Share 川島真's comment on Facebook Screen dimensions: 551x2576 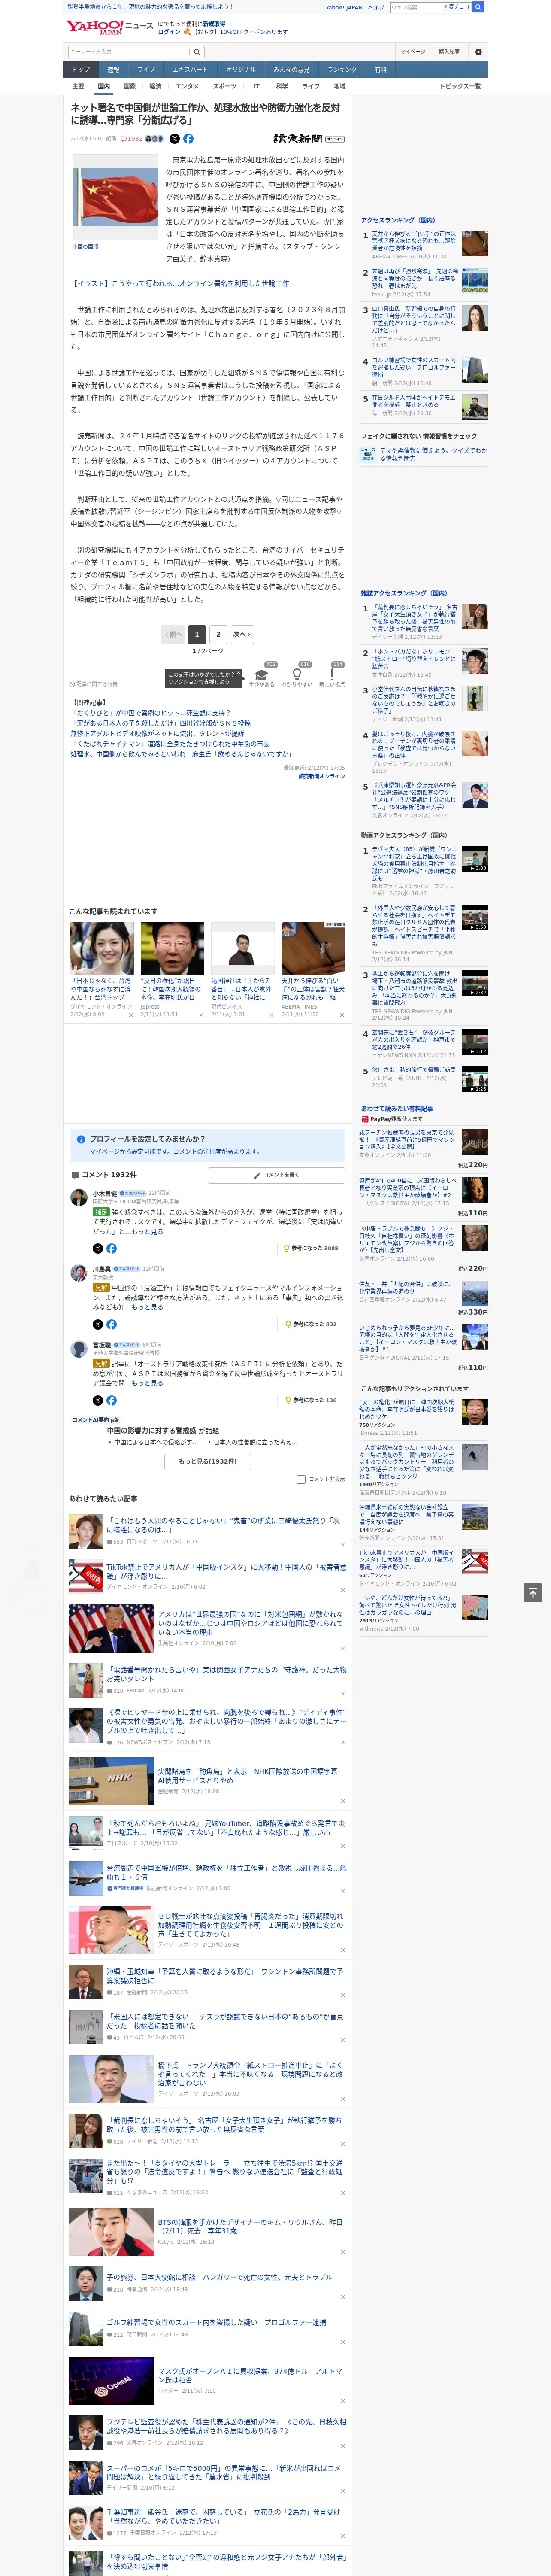pos(111,1324)
